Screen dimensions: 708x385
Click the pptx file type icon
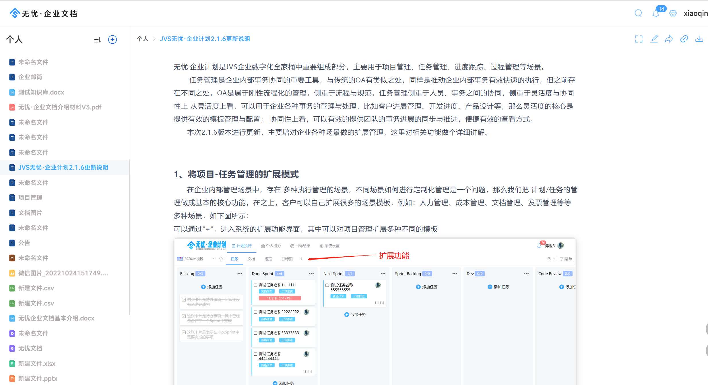click(x=12, y=378)
